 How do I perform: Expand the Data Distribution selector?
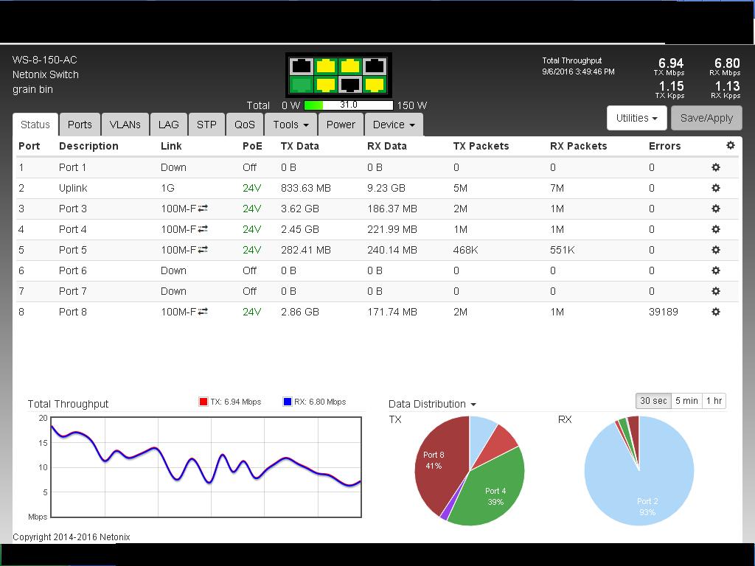pyautogui.click(x=432, y=404)
